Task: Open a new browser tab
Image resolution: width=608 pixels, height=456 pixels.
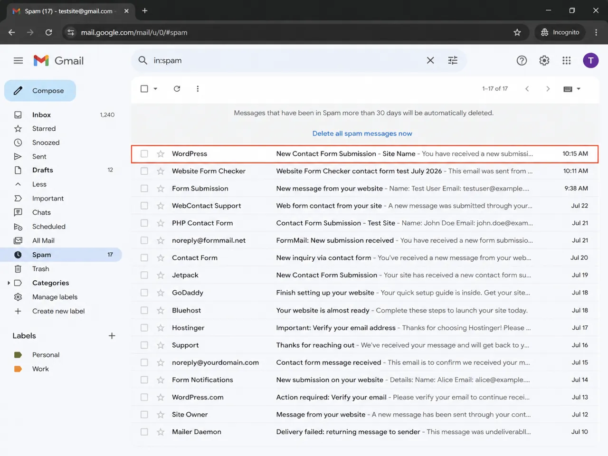Action: 145,10
